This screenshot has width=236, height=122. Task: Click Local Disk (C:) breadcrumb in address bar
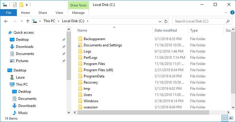73,21
